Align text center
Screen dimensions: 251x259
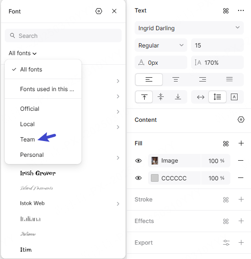coord(176,80)
